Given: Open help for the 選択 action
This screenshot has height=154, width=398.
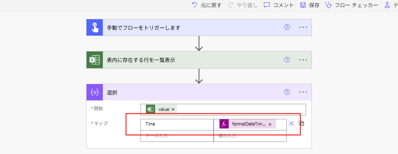Looking at the screenshot, I should point(287,92).
